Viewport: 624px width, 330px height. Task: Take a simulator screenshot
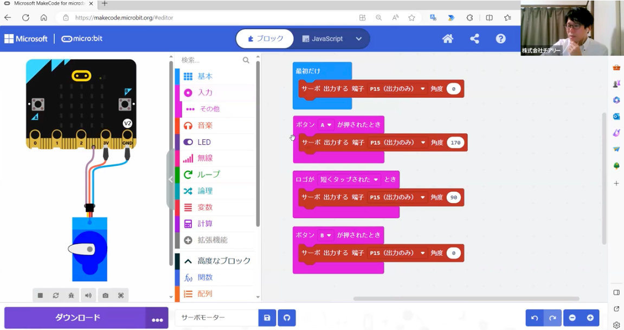(x=105, y=295)
